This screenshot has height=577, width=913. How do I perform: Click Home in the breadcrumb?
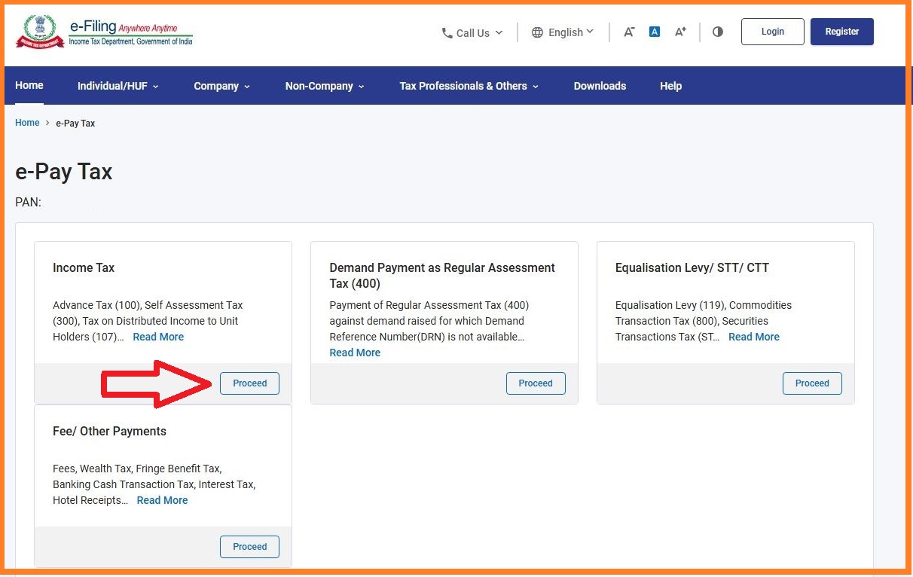pos(27,123)
